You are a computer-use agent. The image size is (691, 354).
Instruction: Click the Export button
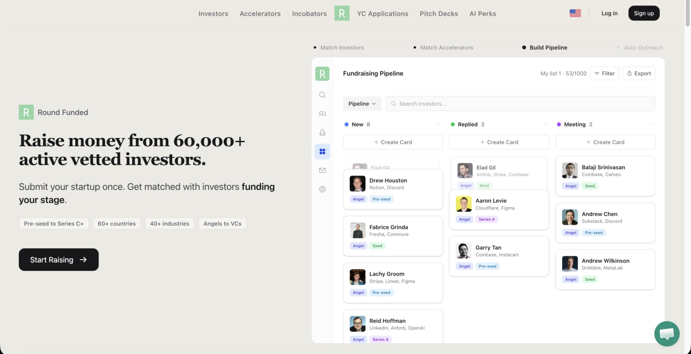[x=638, y=73]
